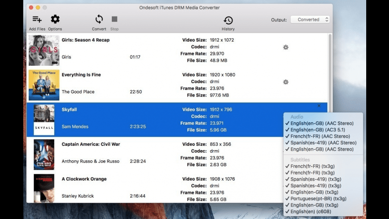
Task: Select A Clockwork Orange title
Action: pos(84,179)
